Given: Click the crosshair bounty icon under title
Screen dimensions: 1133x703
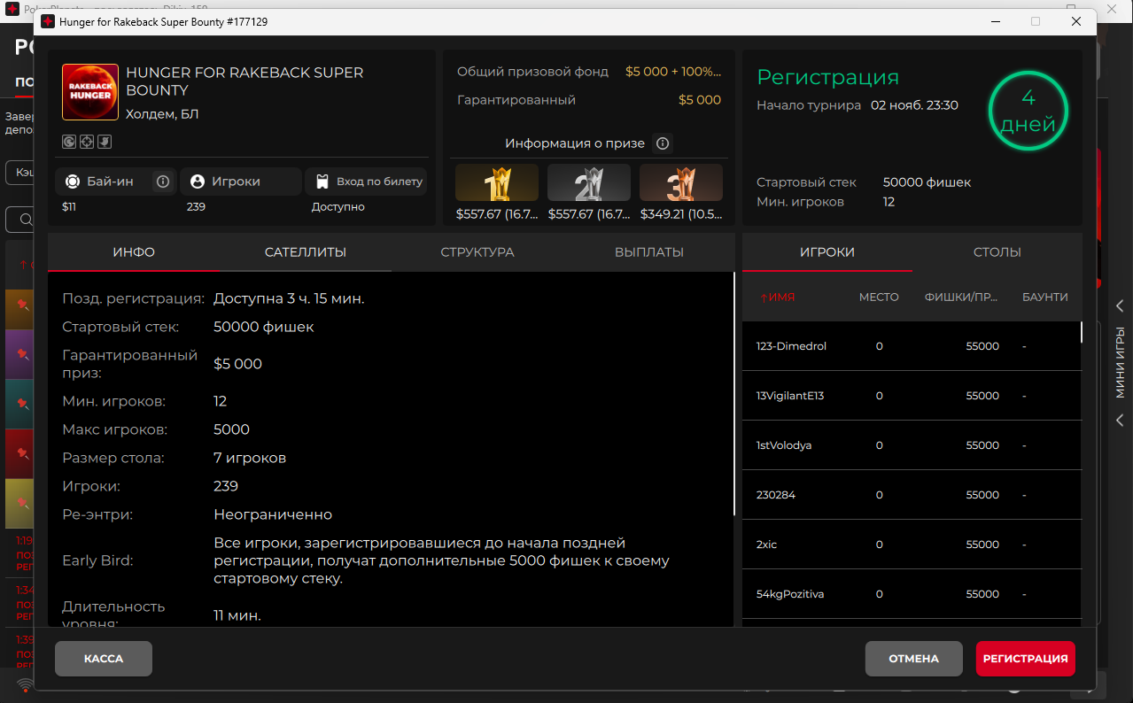Looking at the screenshot, I should (x=87, y=142).
